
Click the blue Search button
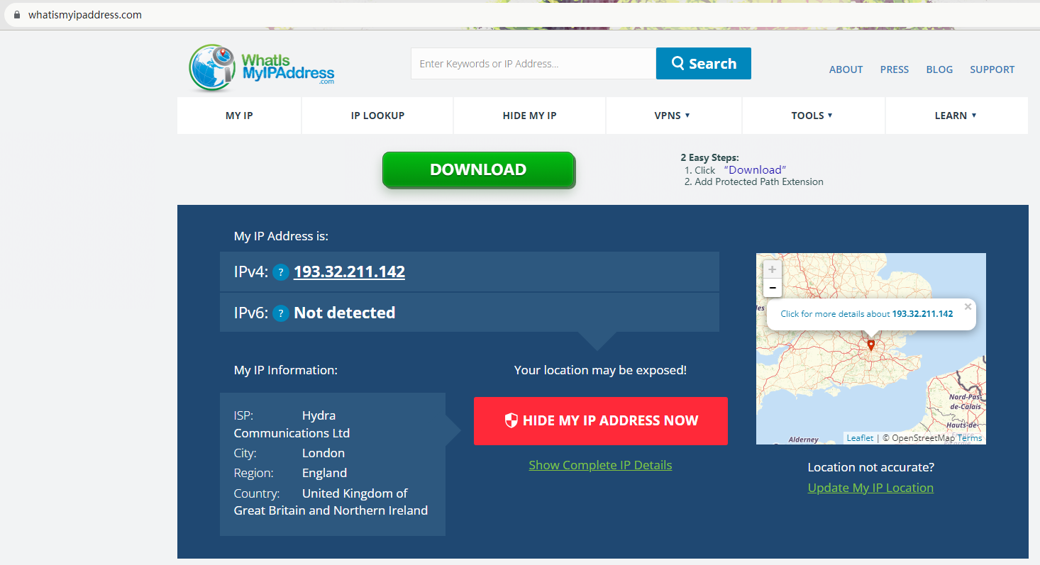[x=704, y=64]
